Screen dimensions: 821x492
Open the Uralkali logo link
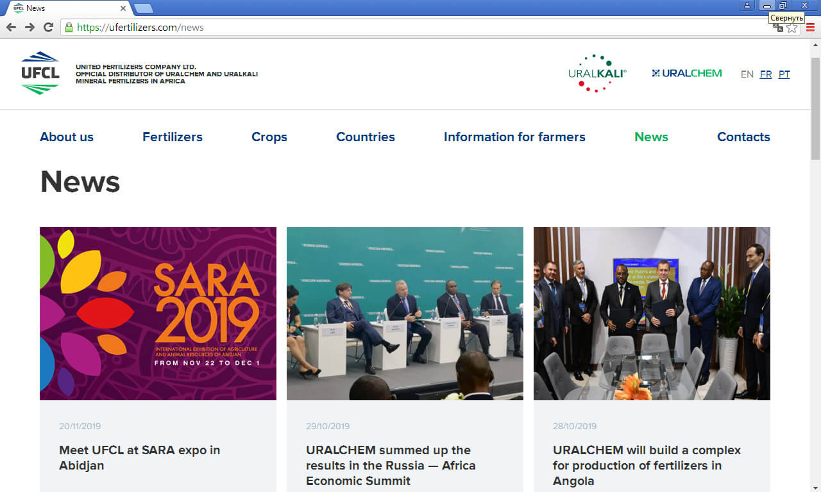point(597,73)
